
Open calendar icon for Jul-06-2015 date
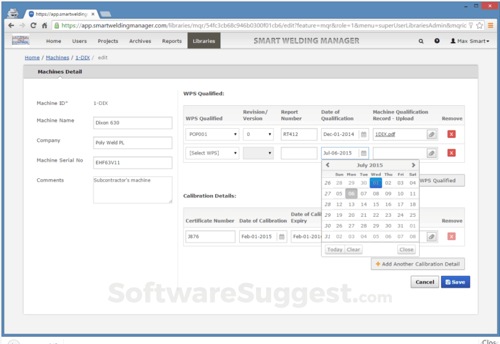tap(364, 153)
